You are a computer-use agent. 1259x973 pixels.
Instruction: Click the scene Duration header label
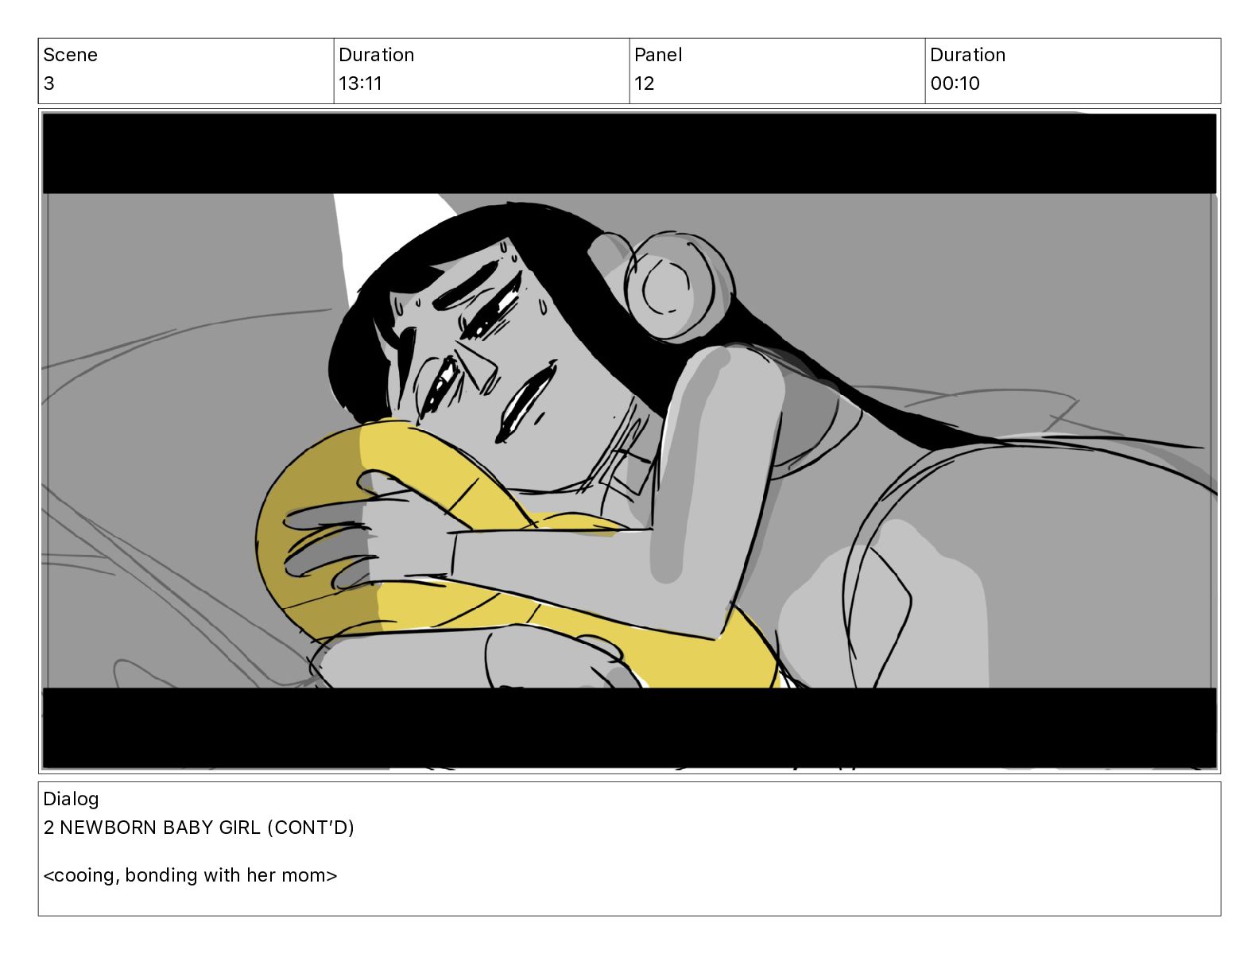pos(376,55)
